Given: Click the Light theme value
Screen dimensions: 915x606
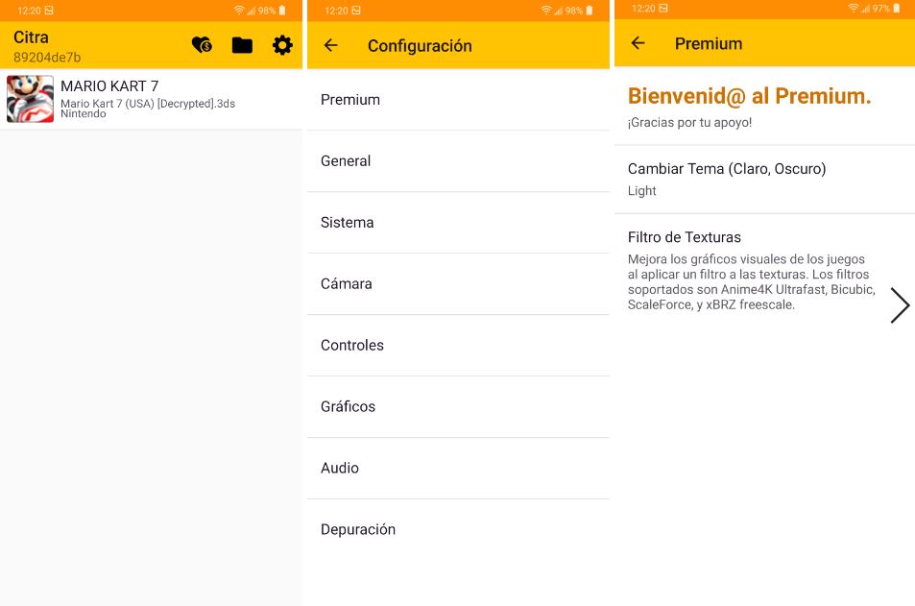Looking at the screenshot, I should point(642,191).
